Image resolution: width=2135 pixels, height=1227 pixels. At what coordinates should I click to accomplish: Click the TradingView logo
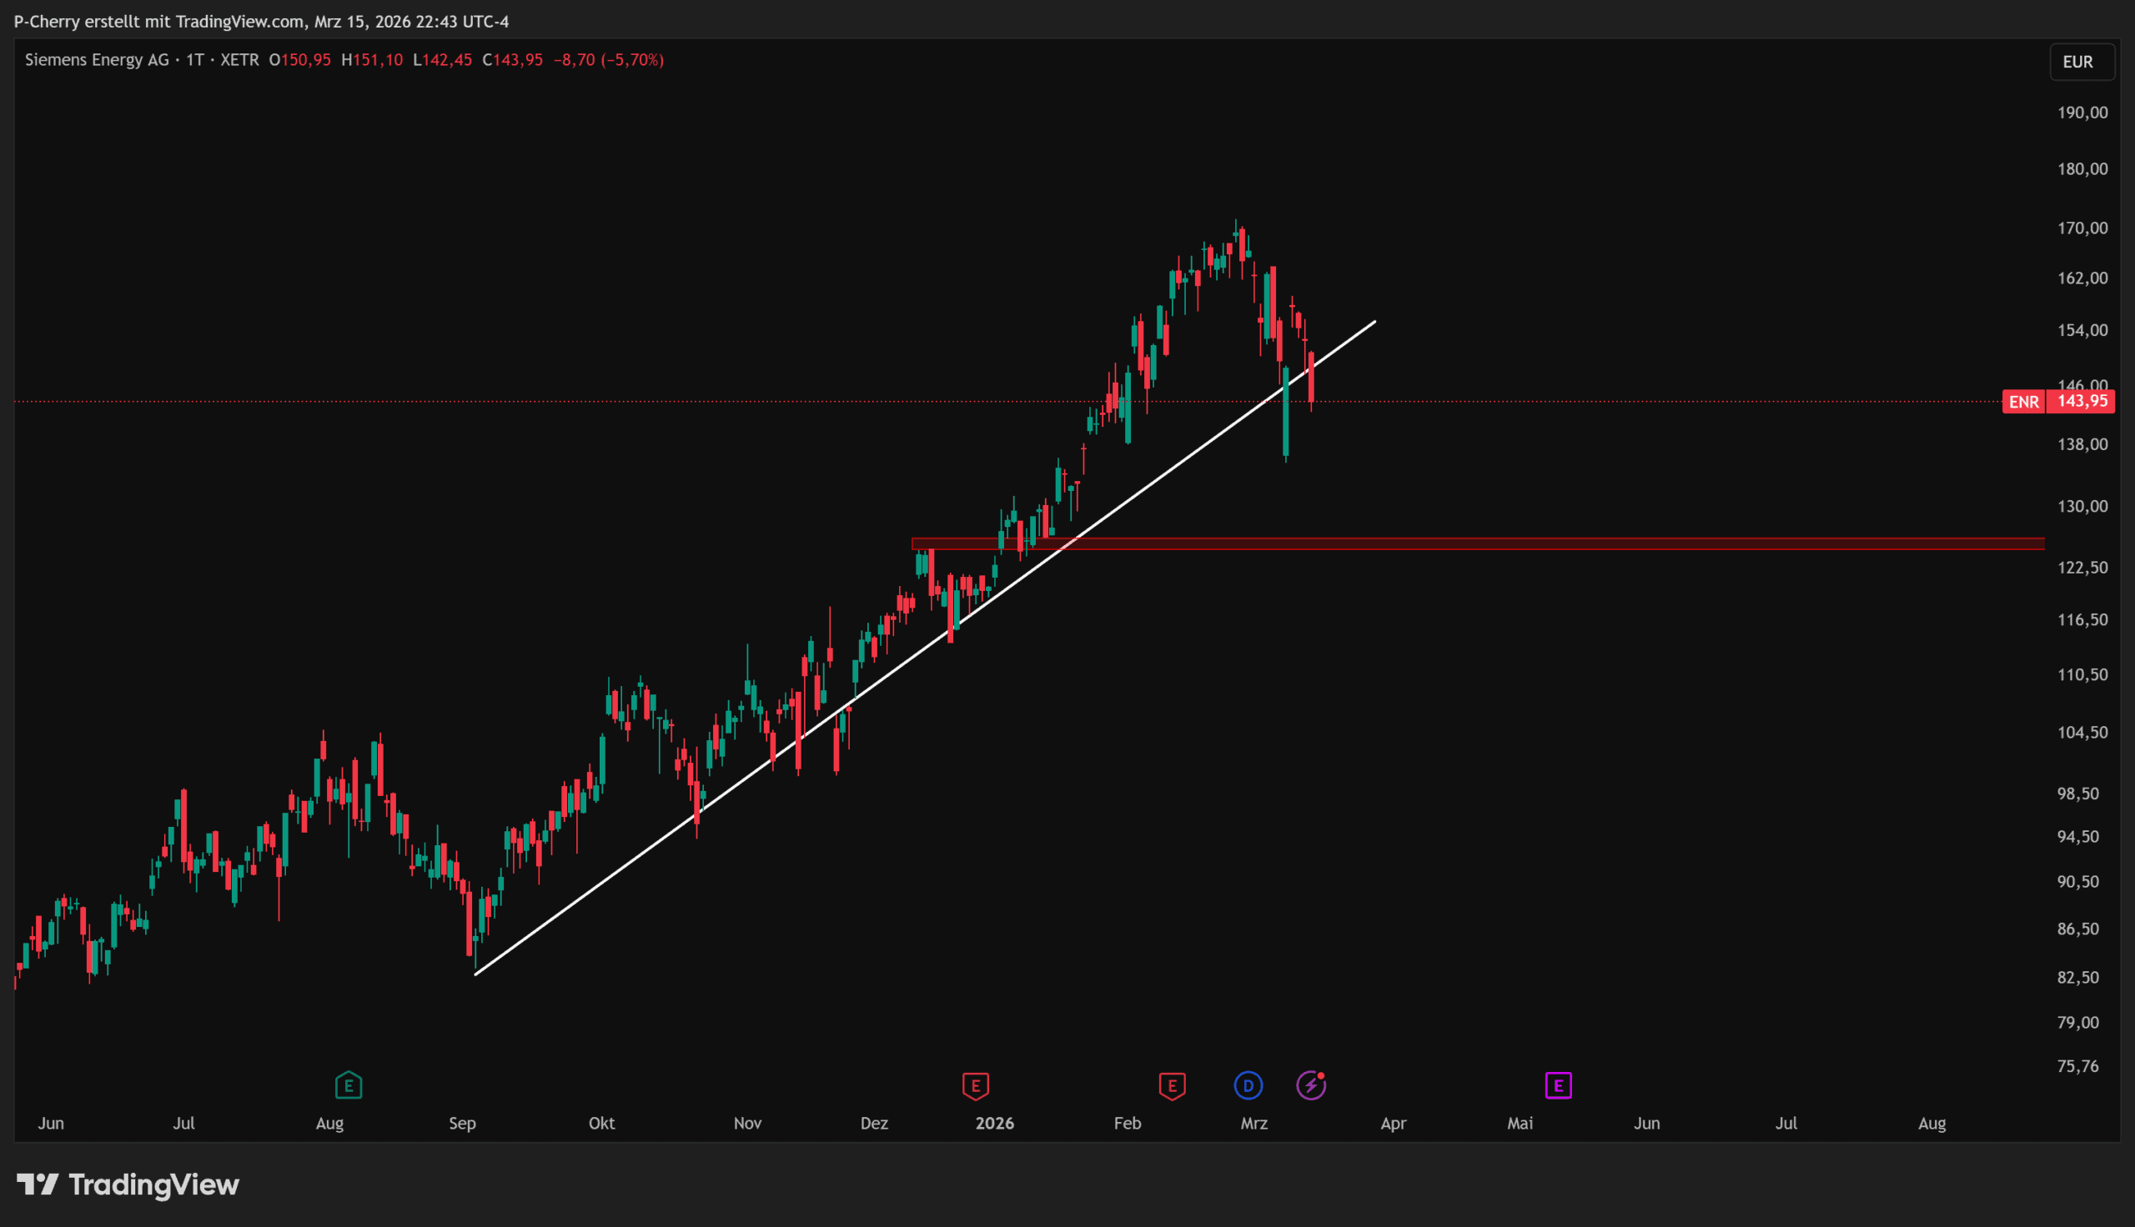click(x=128, y=1184)
